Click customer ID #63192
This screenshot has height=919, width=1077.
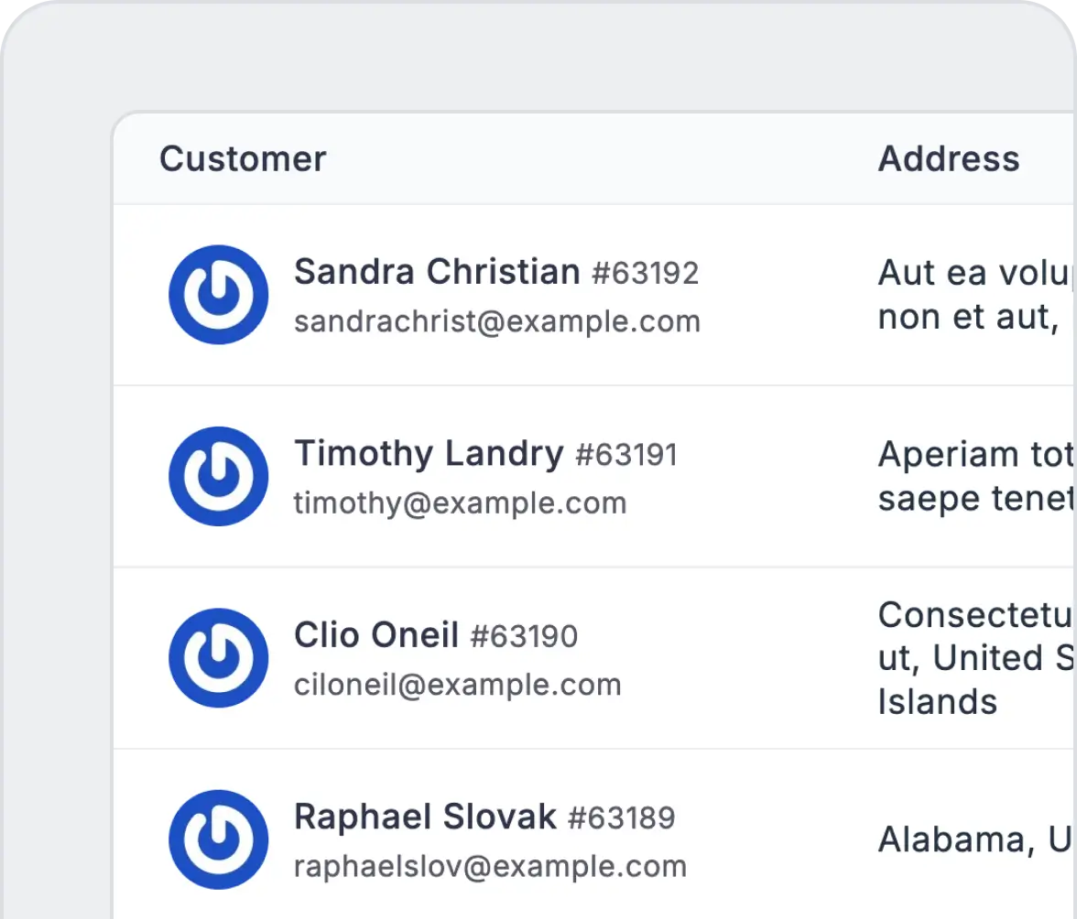coord(645,273)
